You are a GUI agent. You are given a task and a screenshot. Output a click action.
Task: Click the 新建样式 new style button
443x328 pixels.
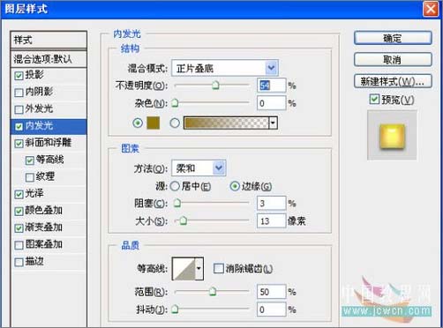(393, 81)
